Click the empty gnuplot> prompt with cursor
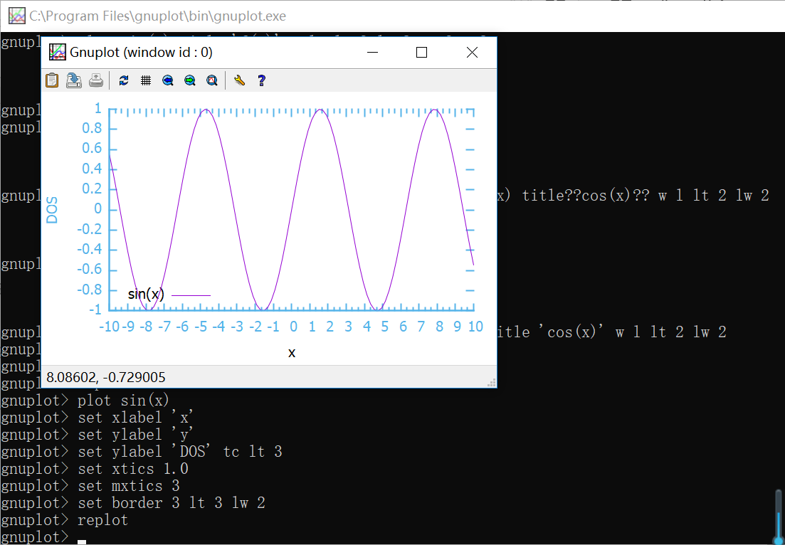 pos(43,537)
